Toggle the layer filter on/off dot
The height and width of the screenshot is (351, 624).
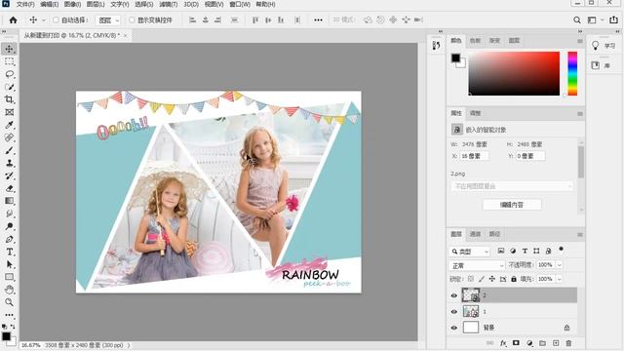click(x=561, y=250)
